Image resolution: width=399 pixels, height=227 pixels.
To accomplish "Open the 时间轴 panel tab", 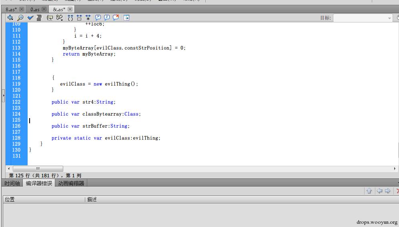I will (12, 183).
